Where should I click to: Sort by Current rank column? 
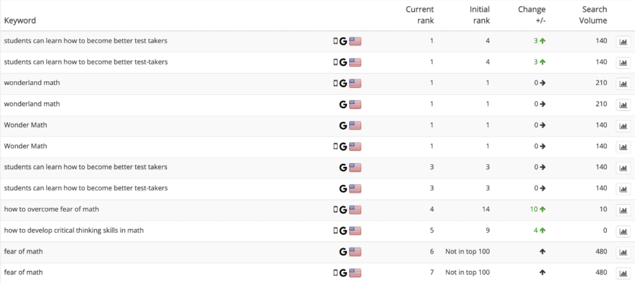pos(420,15)
